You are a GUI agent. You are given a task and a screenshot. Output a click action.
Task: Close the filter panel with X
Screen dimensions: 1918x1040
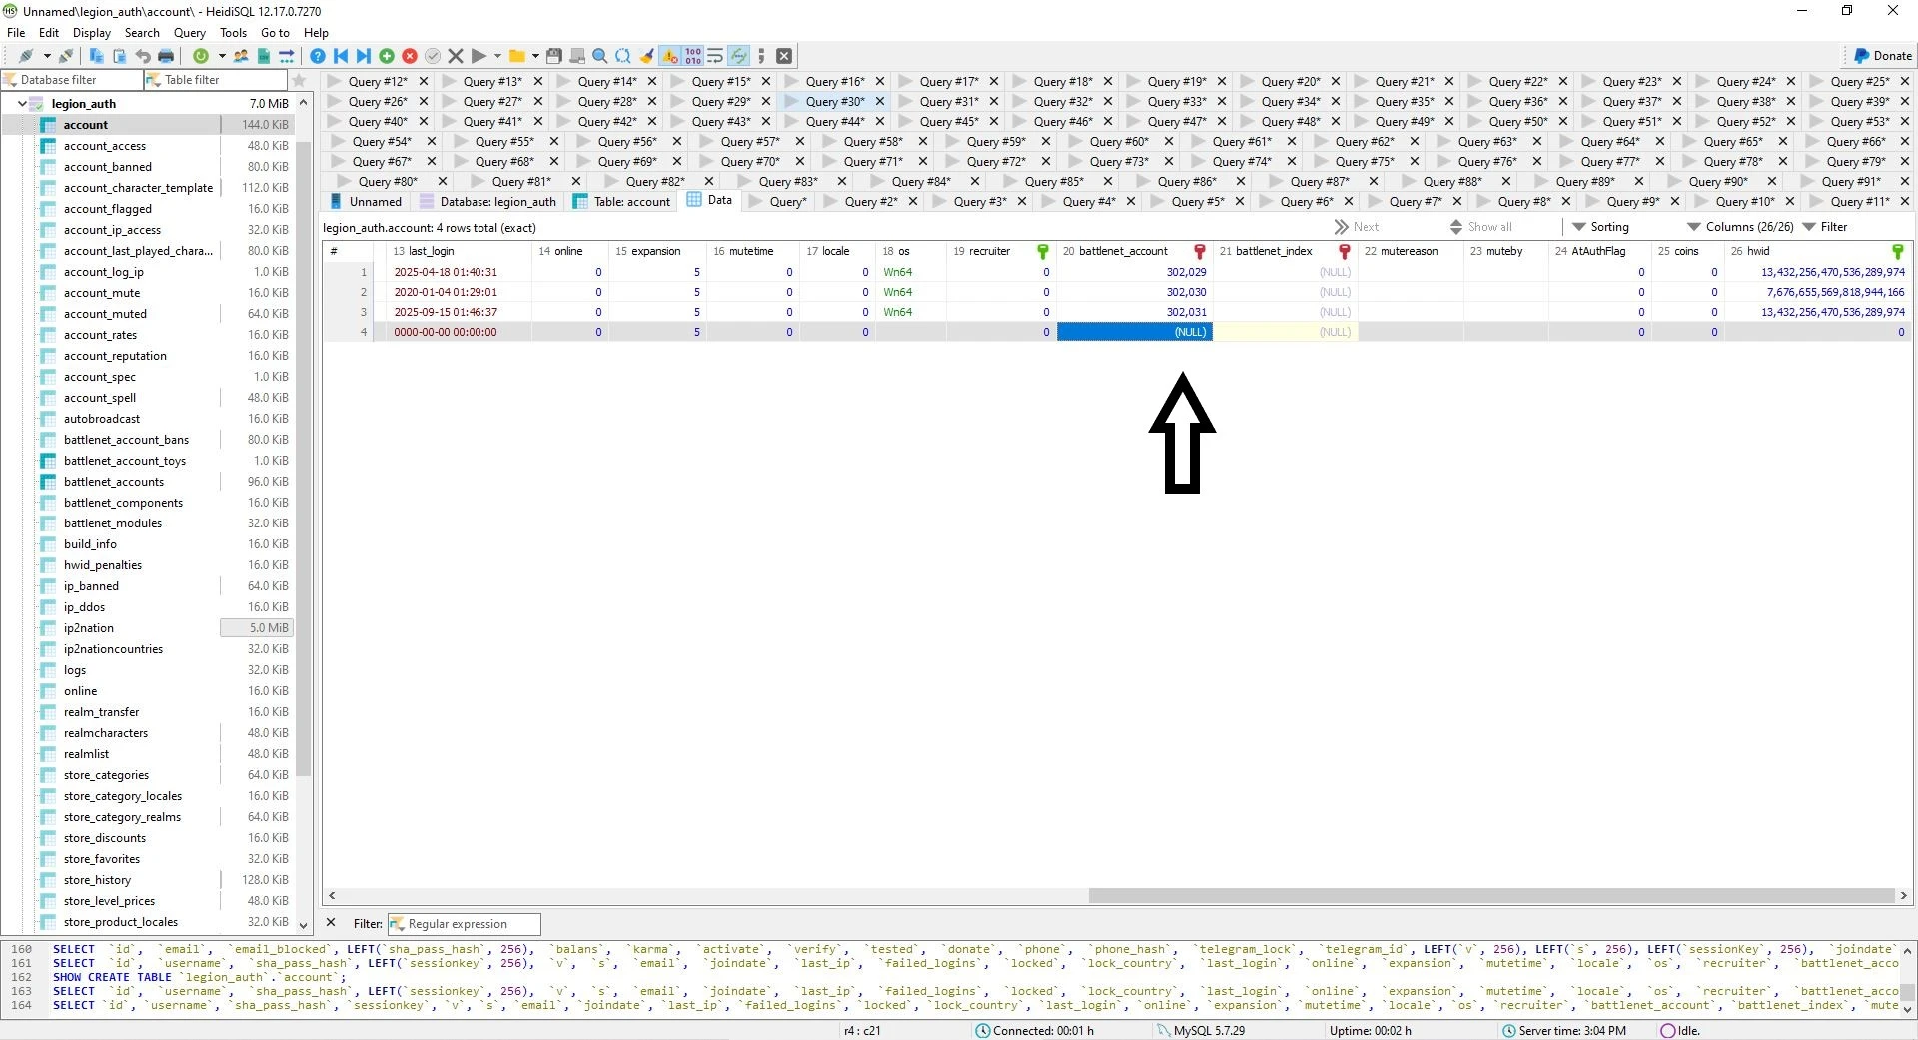point(332,923)
